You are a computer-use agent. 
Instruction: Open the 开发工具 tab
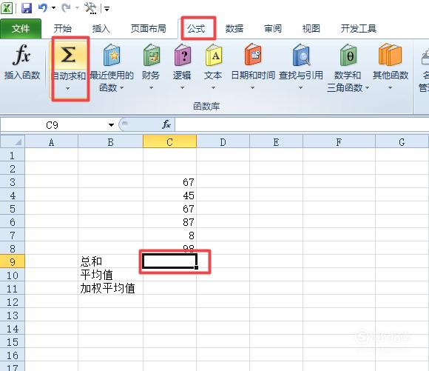[x=359, y=28]
